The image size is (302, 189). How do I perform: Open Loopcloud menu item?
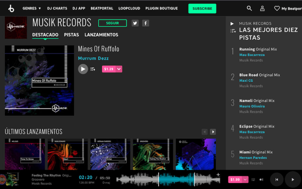129,8
